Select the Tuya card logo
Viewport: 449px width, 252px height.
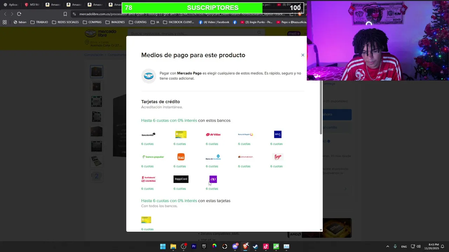pyautogui.click(x=278, y=157)
